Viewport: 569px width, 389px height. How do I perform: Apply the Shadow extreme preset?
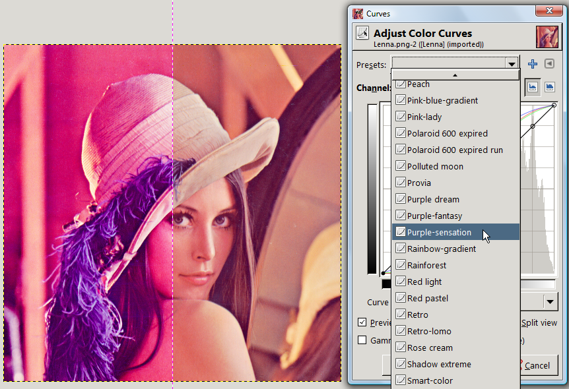tap(455, 365)
